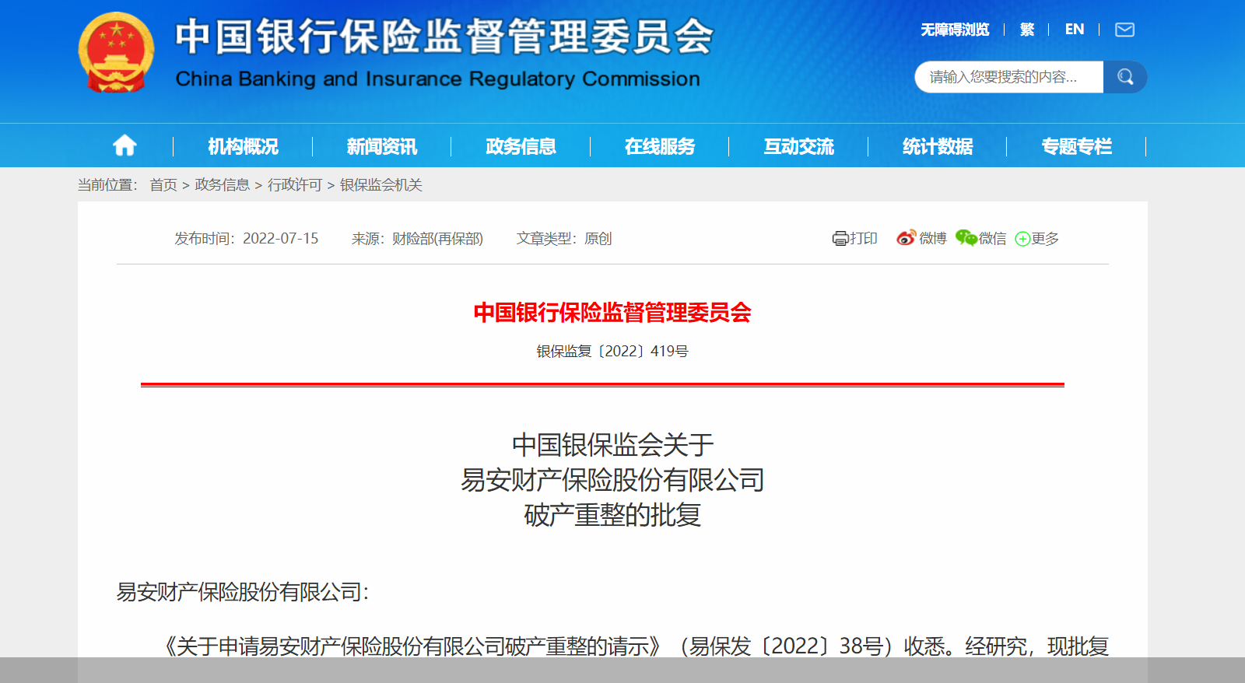This screenshot has height=683, width=1245.
Task: Click the red heading 中国银行保险监督管理委员会
Action: [x=612, y=313]
